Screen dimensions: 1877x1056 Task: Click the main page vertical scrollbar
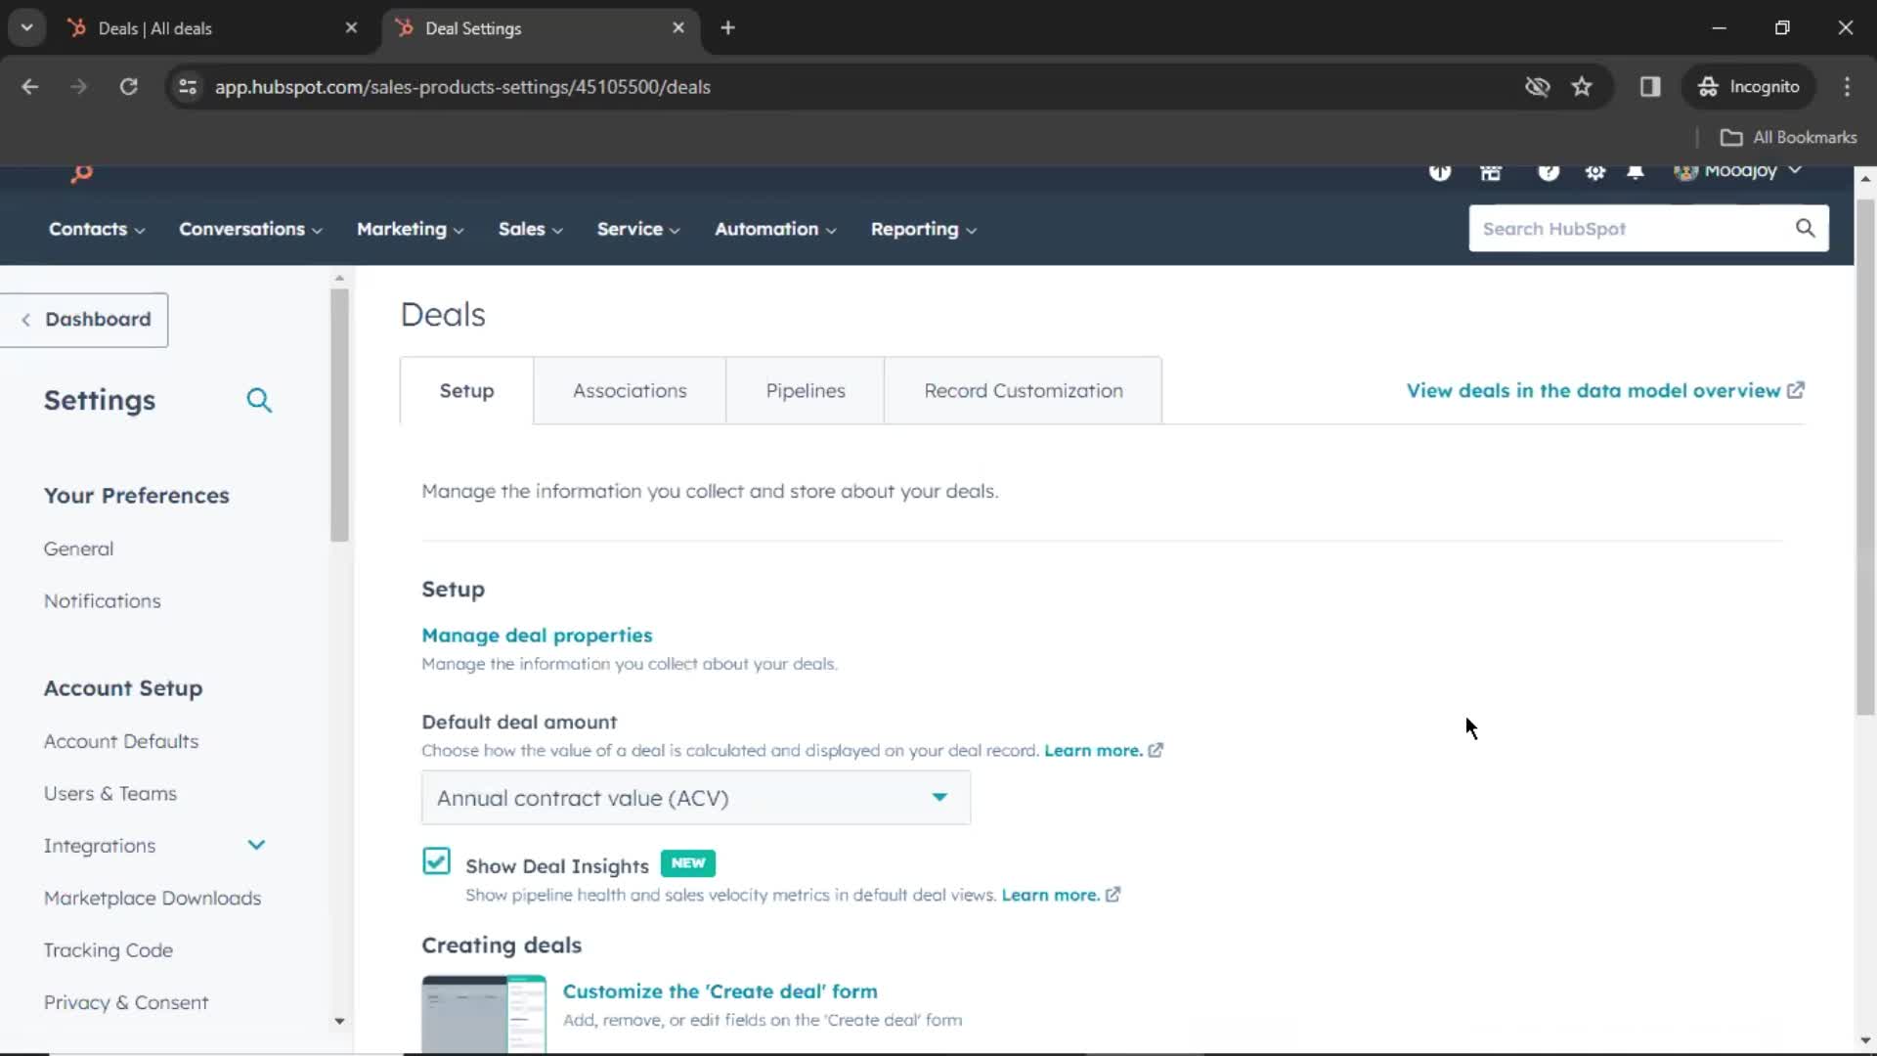pos(1864,458)
